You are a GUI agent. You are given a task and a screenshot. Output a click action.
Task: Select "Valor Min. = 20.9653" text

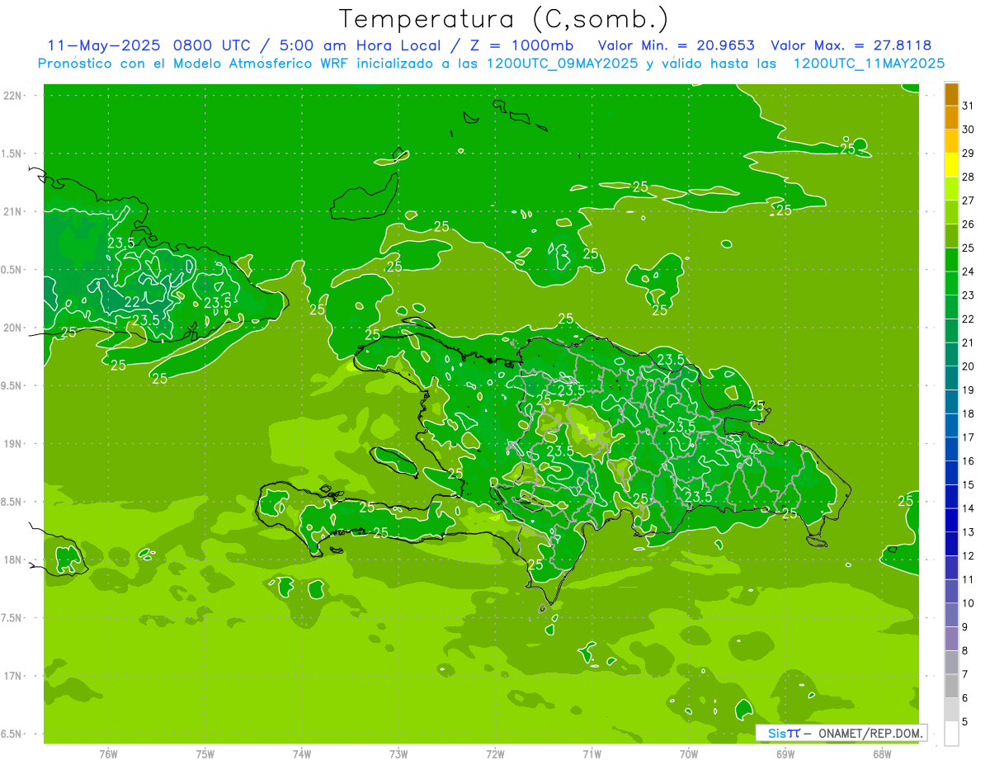tap(676, 45)
